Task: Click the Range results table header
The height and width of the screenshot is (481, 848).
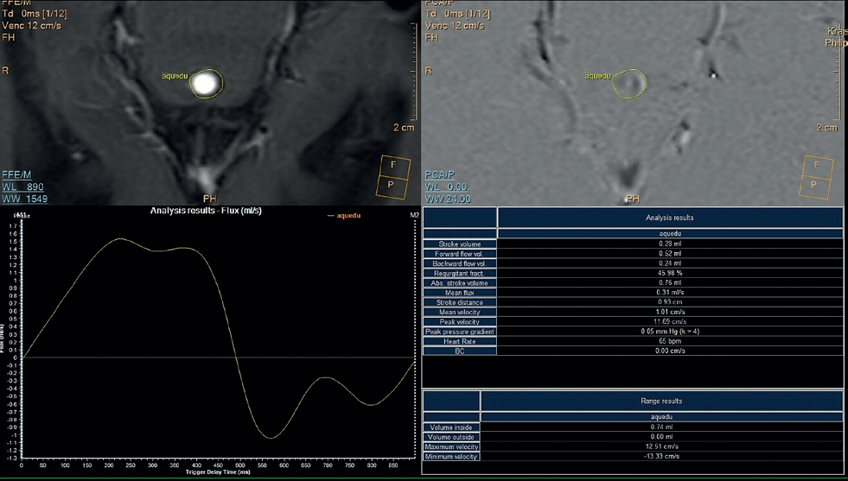Action: click(661, 402)
